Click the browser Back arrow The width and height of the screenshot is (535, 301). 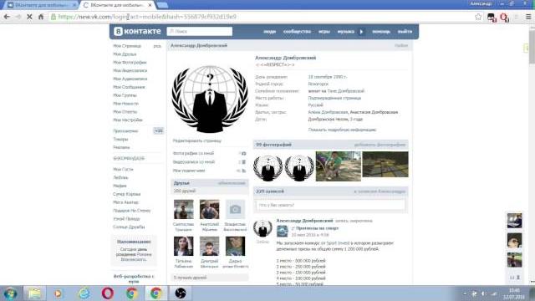(7, 17)
